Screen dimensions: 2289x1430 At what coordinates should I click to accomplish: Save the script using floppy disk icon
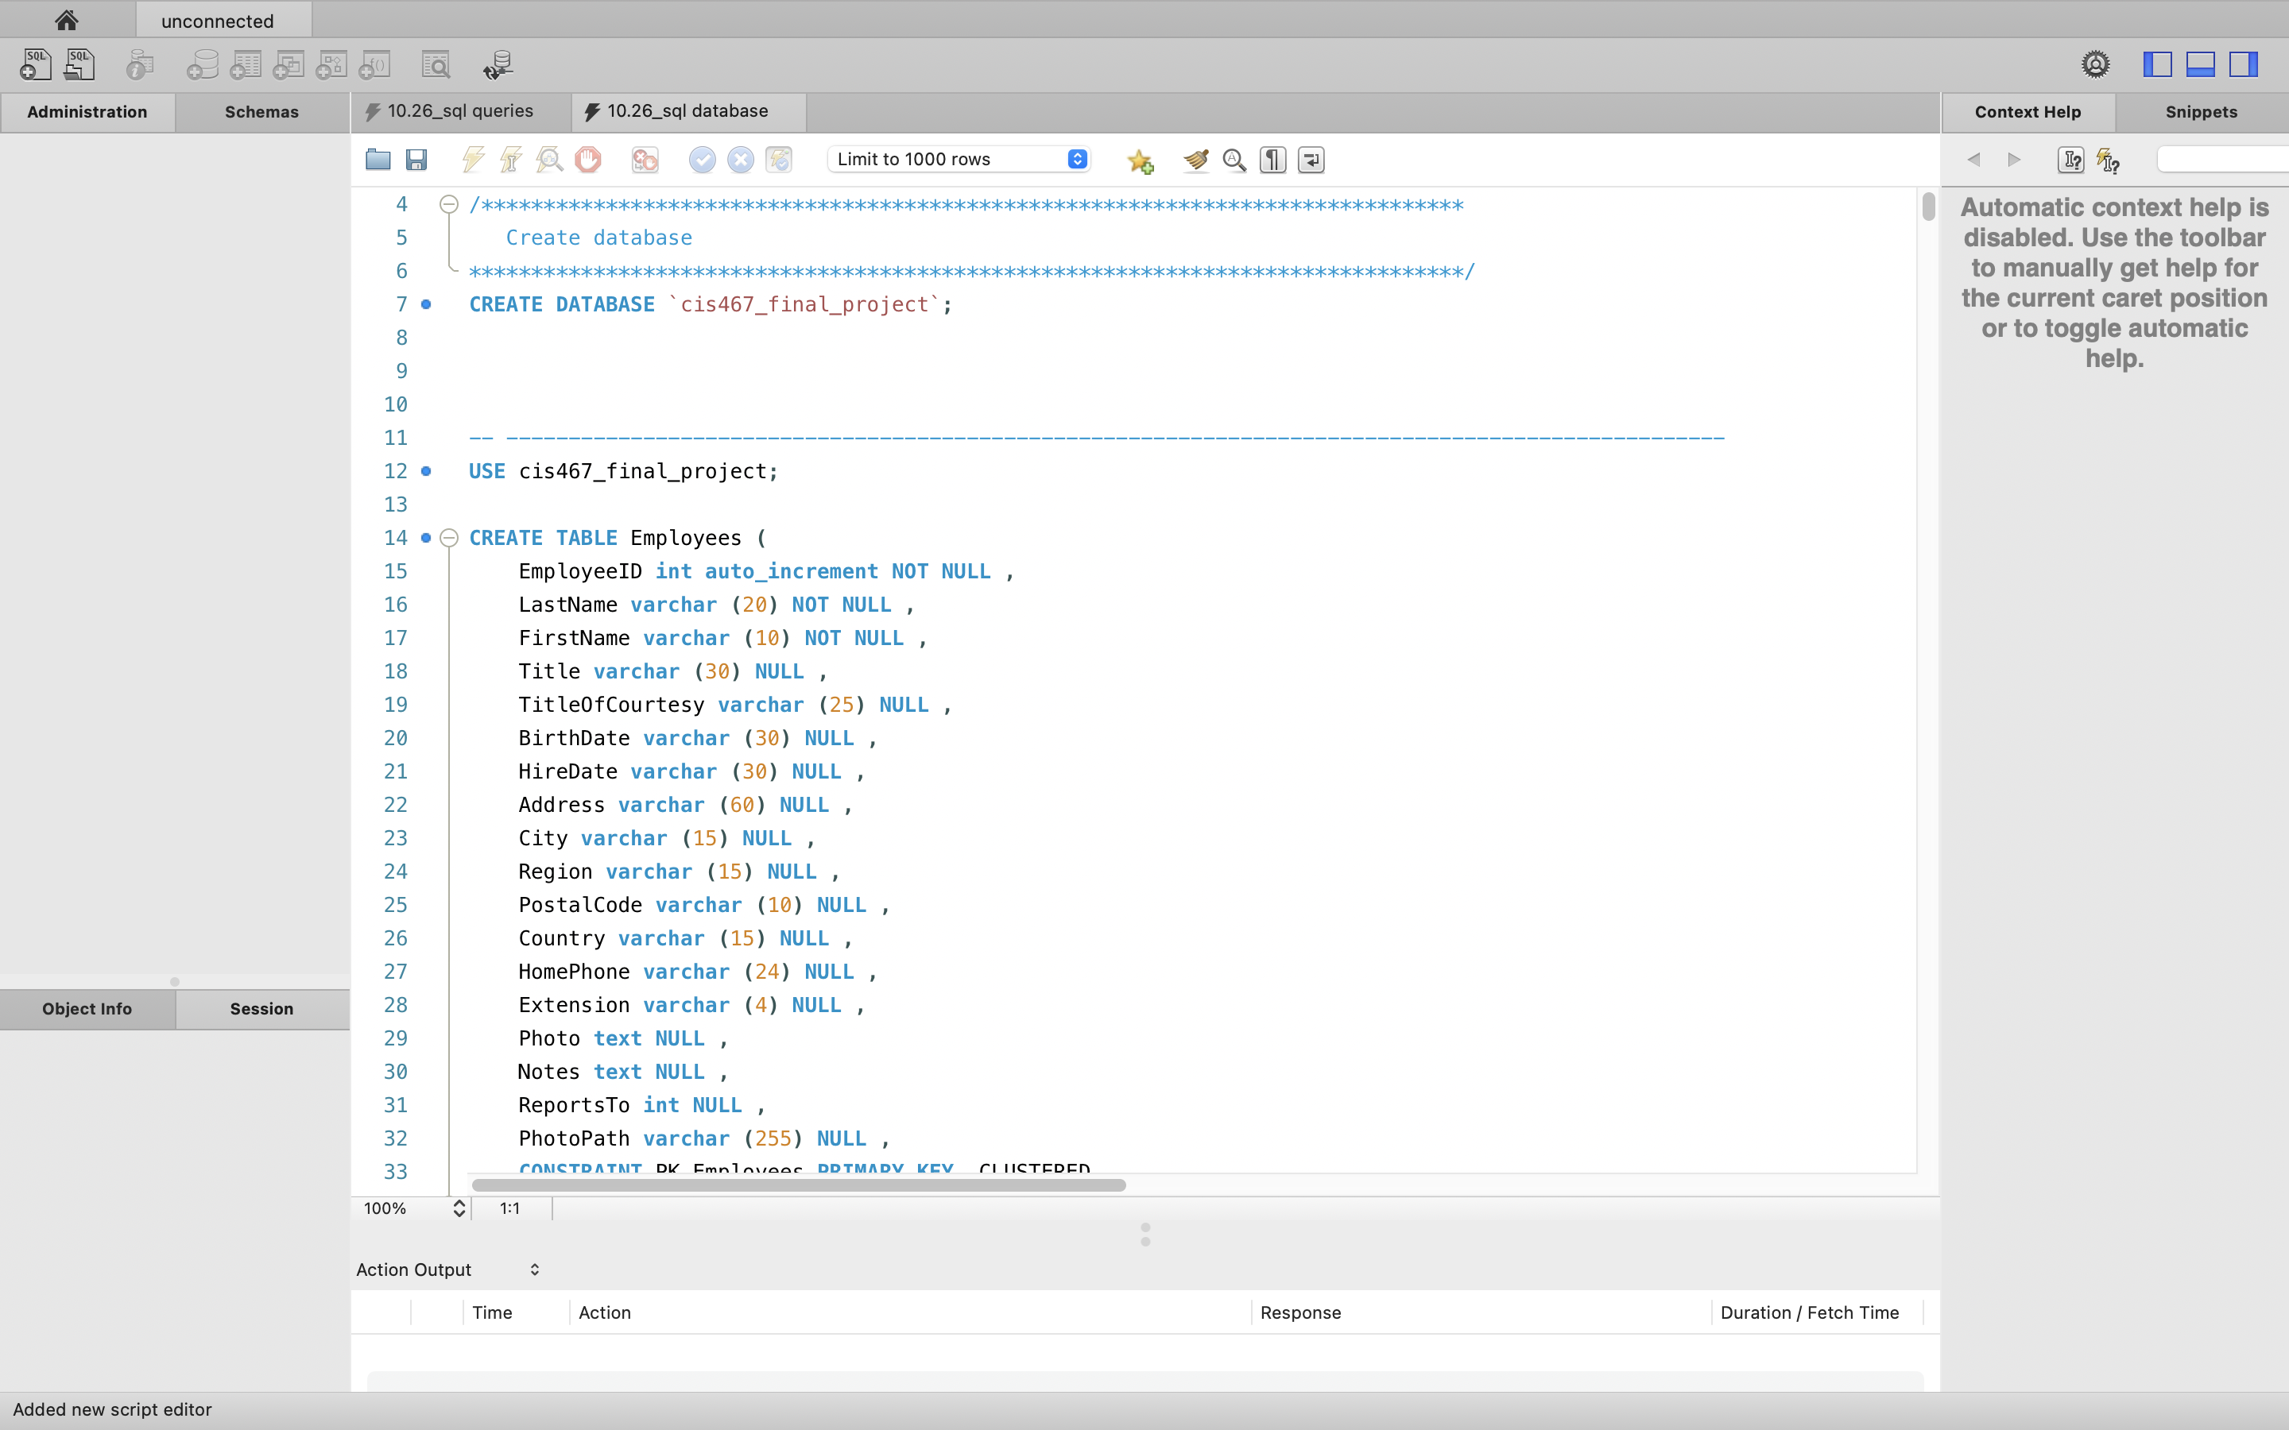[416, 160]
